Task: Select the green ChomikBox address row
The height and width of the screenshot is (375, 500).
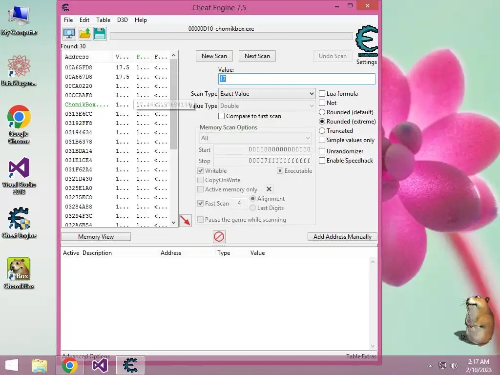Action: (x=116, y=104)
